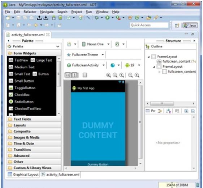Open the API level 19 dropdown
This screenshot has width=203, height=188.
coord(132,65)
